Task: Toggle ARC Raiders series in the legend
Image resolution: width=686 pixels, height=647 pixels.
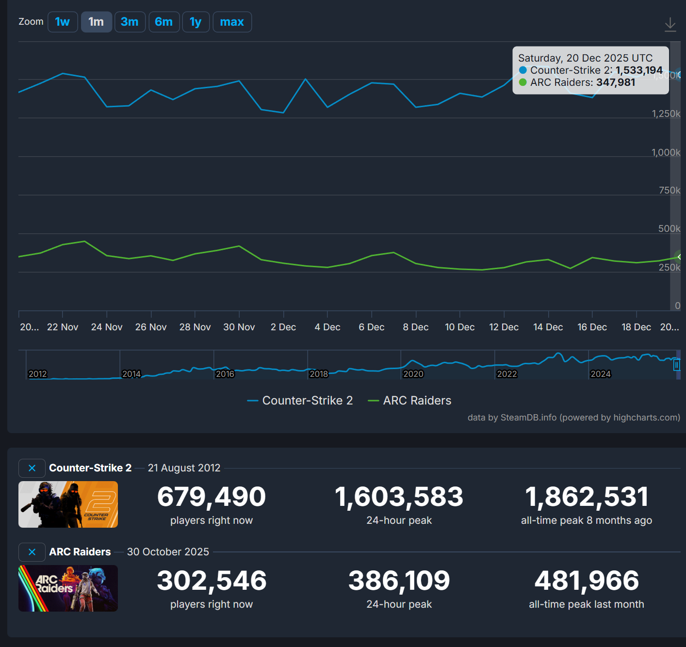Action: (409, 401)
